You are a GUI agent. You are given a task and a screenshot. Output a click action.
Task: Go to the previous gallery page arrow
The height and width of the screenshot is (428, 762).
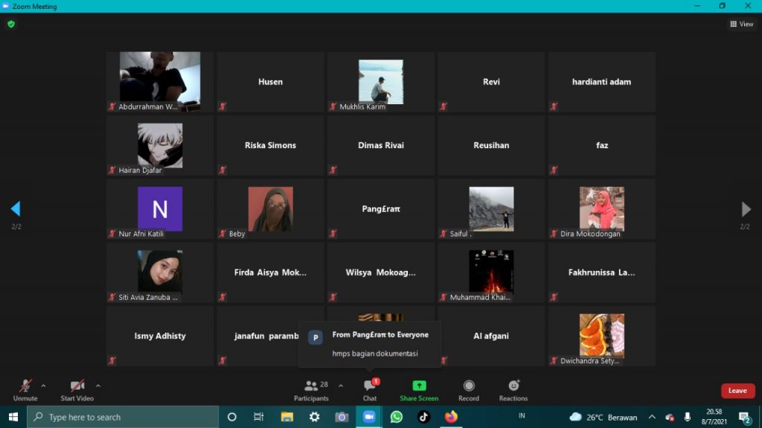pyautogui.click(x=16, y=209)
